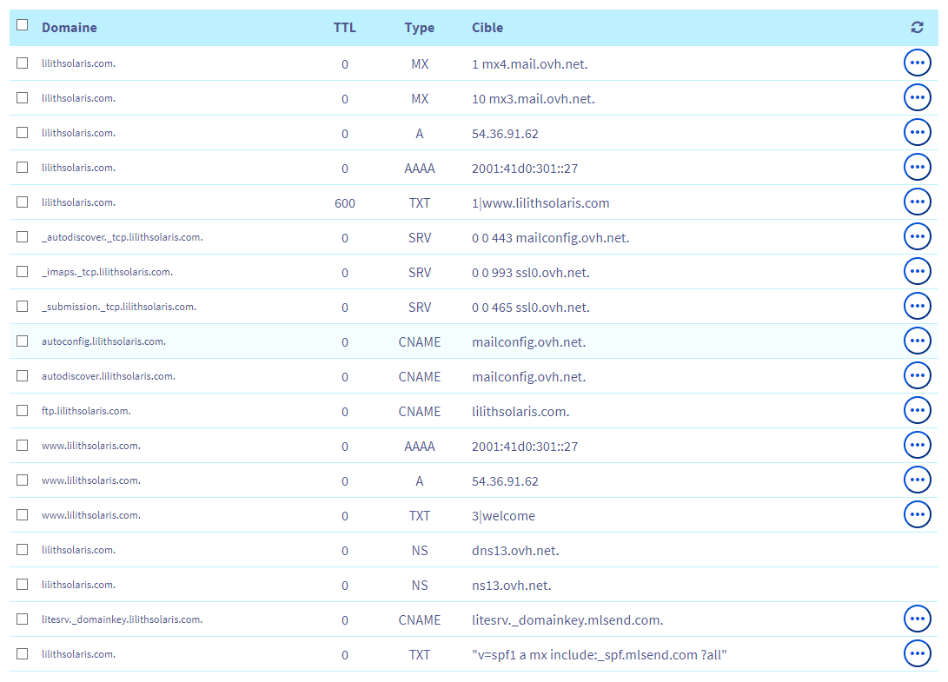Toggle the select-all checkbox in header

(23, 25)
